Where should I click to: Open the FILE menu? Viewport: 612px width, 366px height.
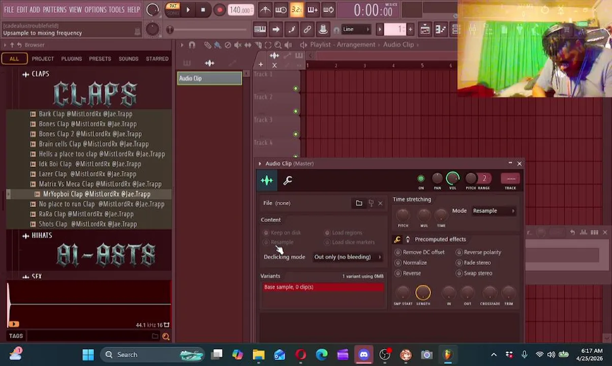click(x=9, y=10)
